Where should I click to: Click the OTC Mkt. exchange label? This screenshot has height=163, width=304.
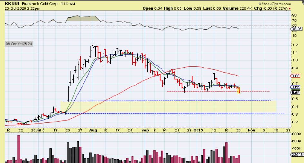68,4
